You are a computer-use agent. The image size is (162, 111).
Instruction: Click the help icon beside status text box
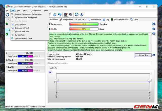154,34
